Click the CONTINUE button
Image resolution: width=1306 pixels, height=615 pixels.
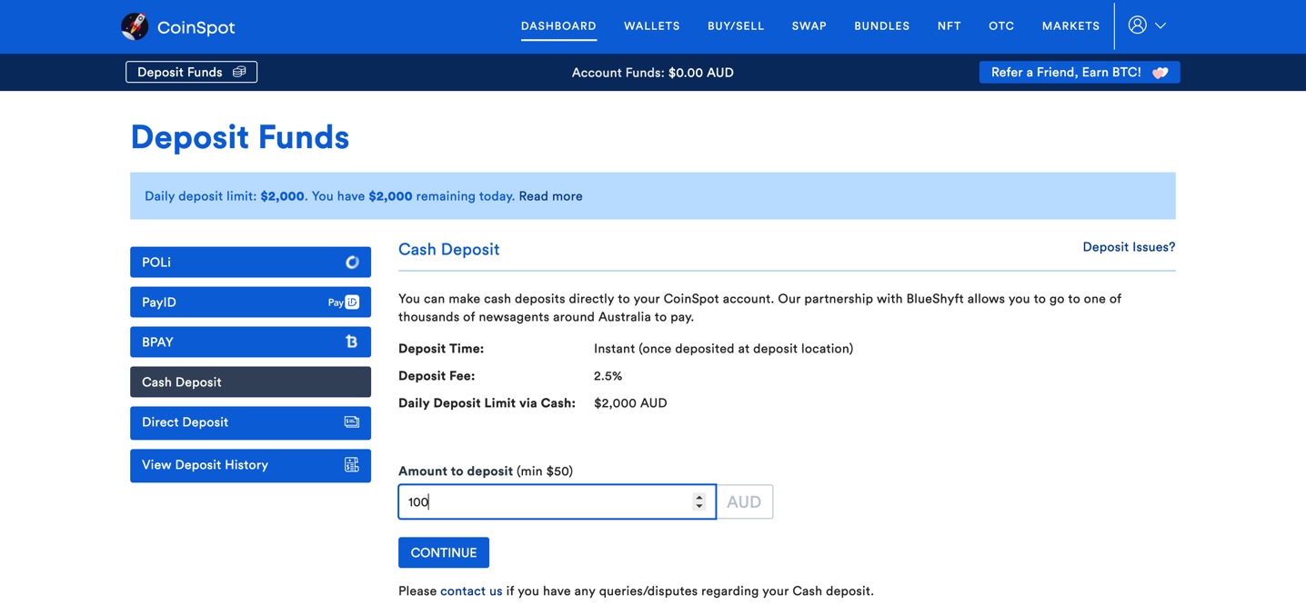(x=444, y=552)
